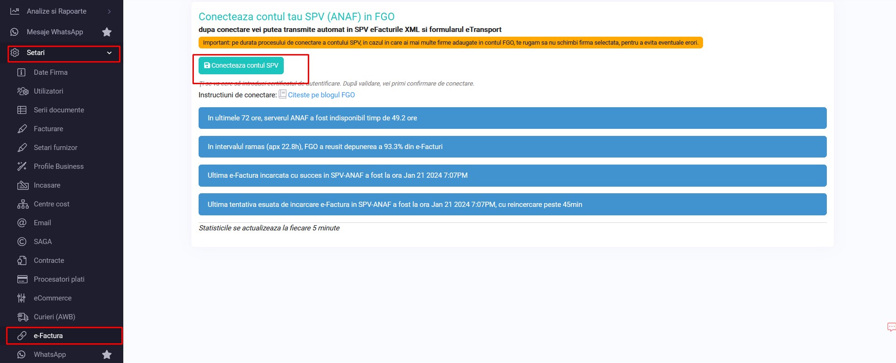Screen dimensions: 896x363
Task: Click the save icon on Conecteaza button
Action: coord(207,65)
